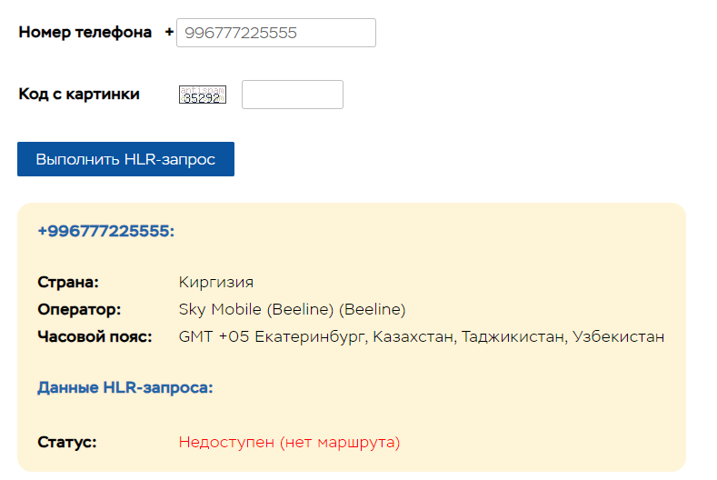This screenshot has height=480, width=717.
Task: Click the Код с картинки label
Action: (x=79, y=94)
